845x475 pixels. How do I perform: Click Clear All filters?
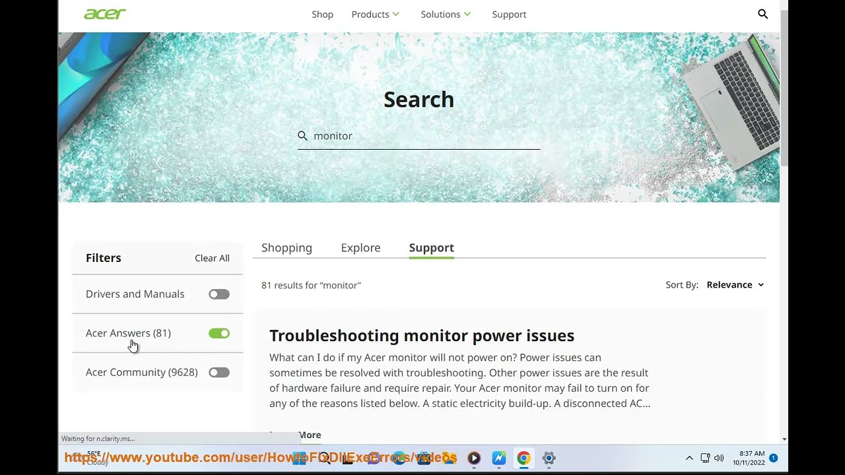(x=212, y=258)
